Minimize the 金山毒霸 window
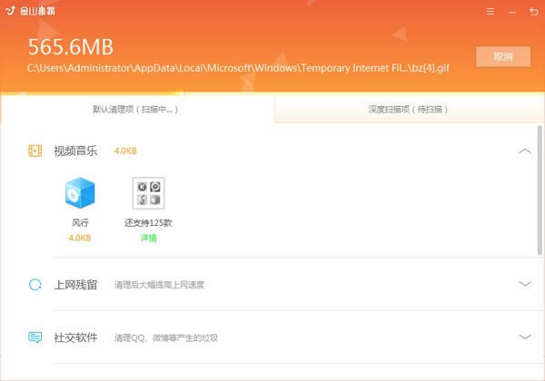 click(512, 13)
